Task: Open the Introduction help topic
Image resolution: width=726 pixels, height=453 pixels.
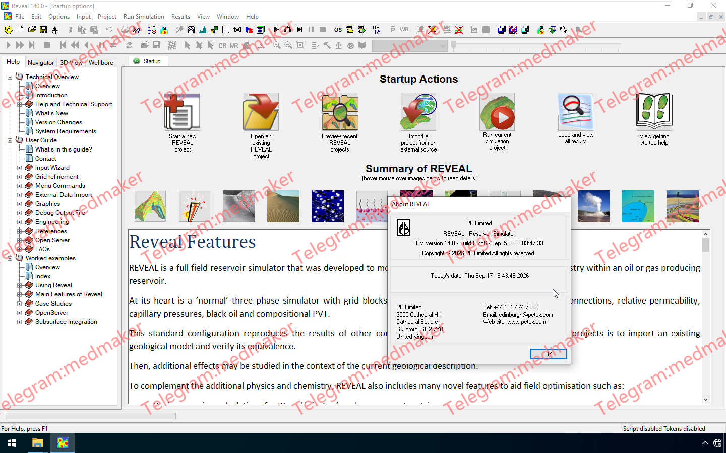Action: click(x=51, y=95)
